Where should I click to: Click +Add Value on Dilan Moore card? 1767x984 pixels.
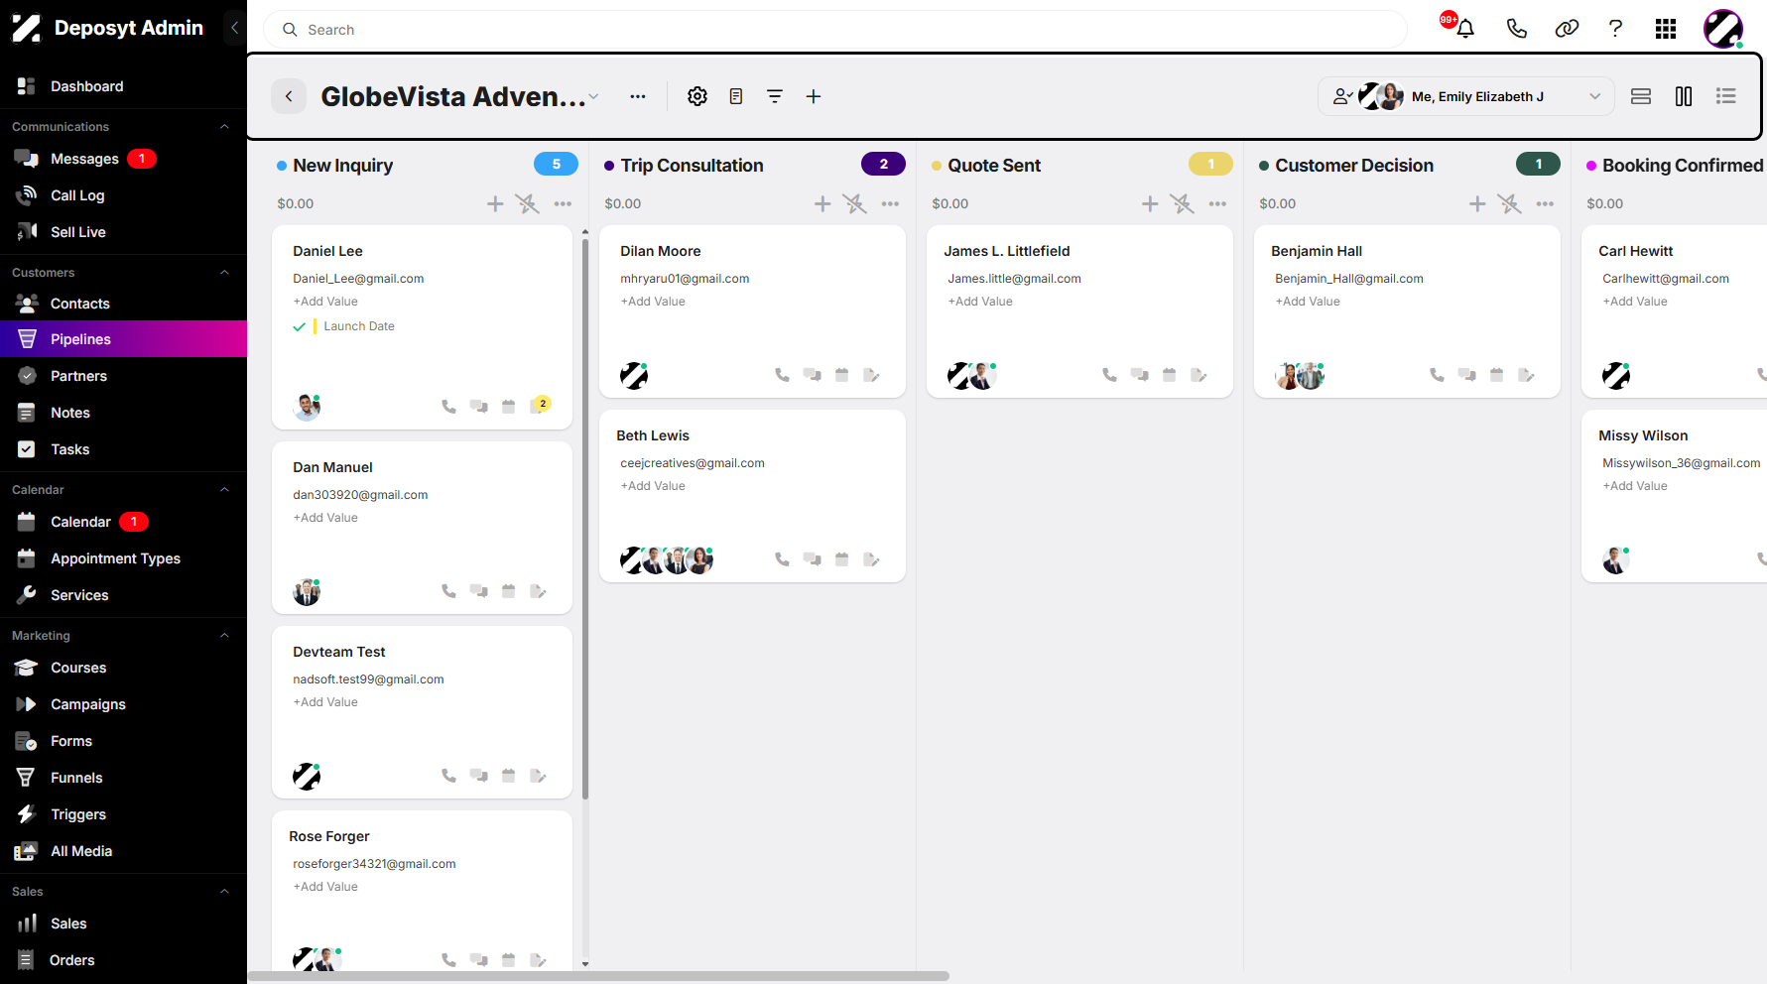click(x=653, y=302)
